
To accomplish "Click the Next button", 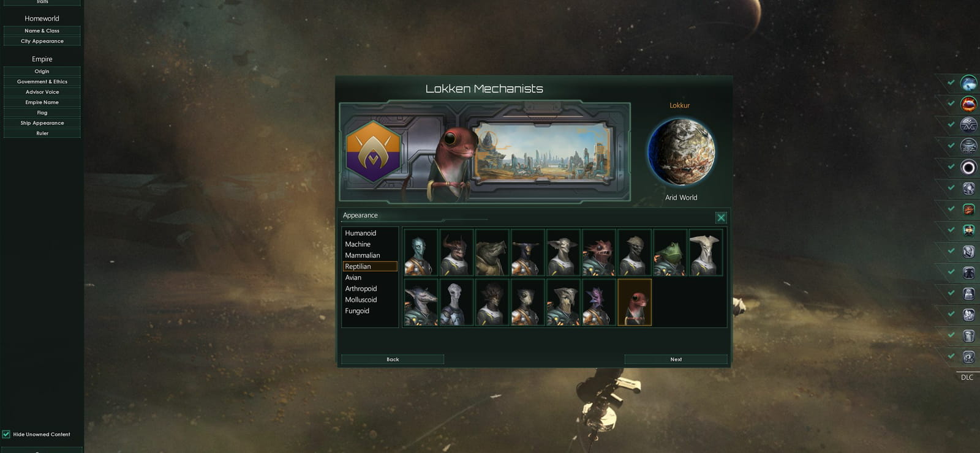I will pyautogui.click(x=676, y=359).
